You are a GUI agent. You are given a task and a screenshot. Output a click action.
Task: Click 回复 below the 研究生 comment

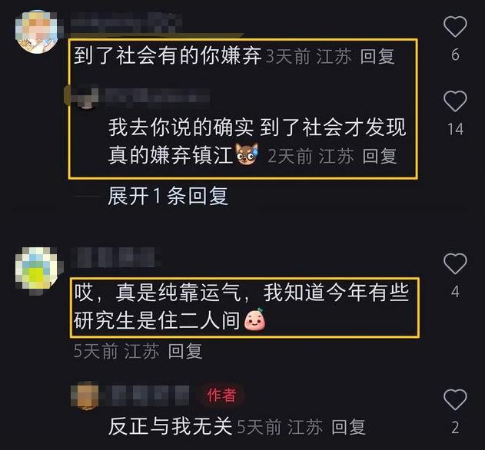[x=185, y=351]
